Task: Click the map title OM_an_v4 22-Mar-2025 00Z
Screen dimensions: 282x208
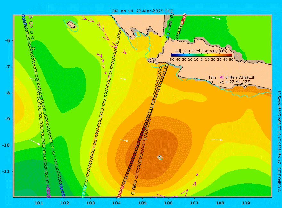Action: (x=142, y=11)
